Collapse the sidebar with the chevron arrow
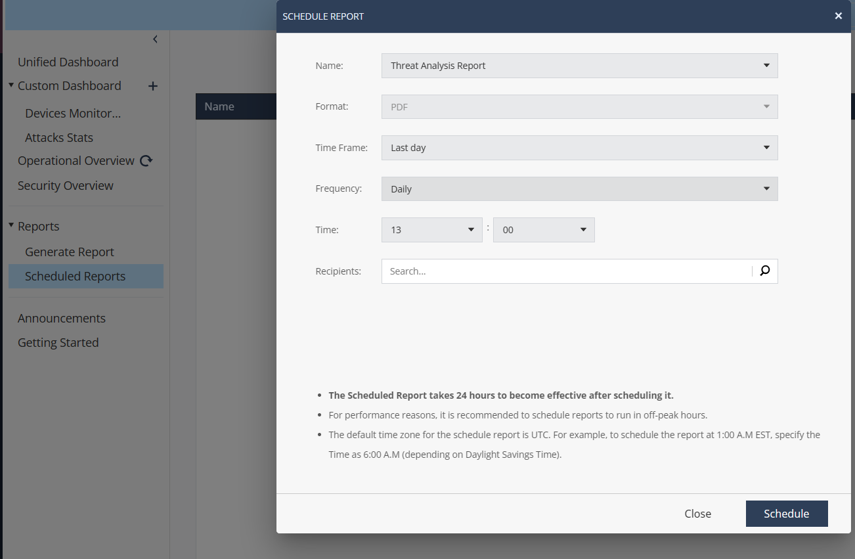The image size is (855, 559). coord(155,39)
